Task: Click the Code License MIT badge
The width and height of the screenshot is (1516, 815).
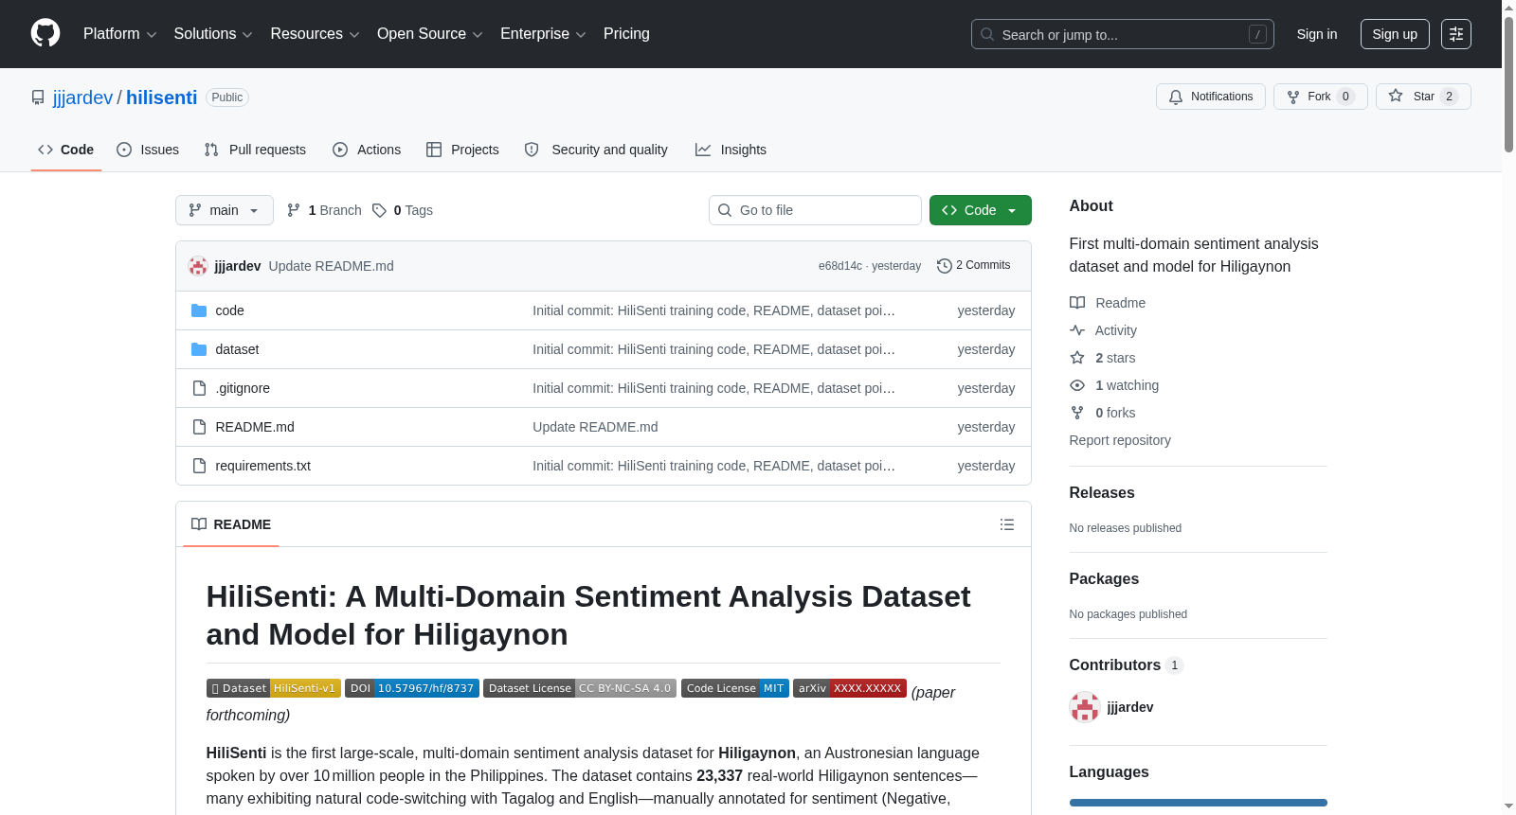Action: 735,688
